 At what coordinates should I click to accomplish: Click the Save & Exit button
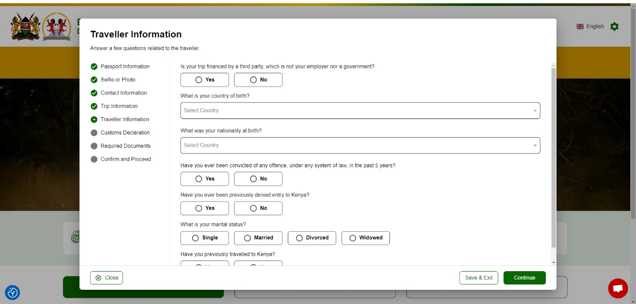478,278
